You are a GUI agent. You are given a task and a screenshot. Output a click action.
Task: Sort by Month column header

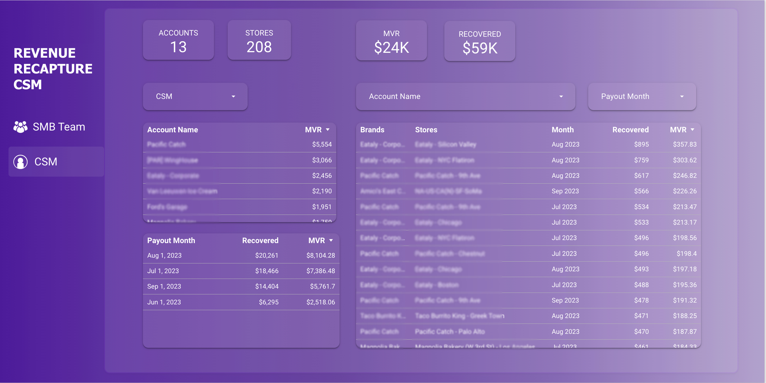coord(562,130)
